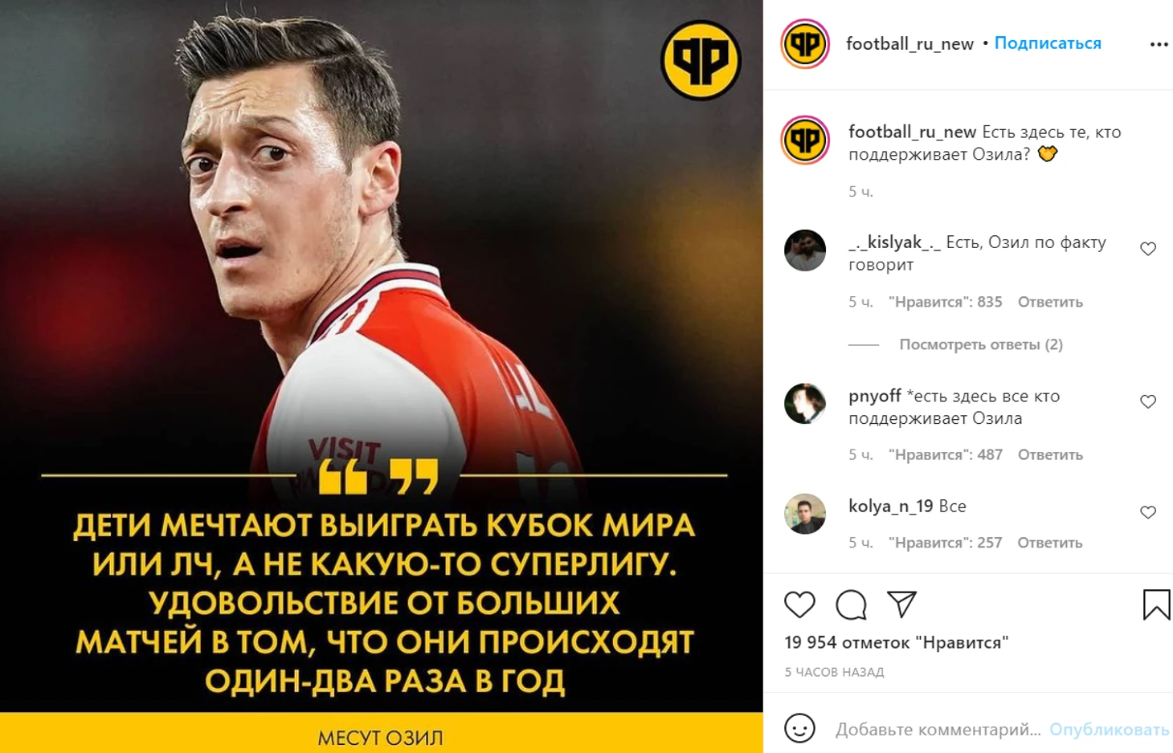Click the Добавьте комментарий input field
Viewport: 1173px width, 753px height.
[938, 729]
